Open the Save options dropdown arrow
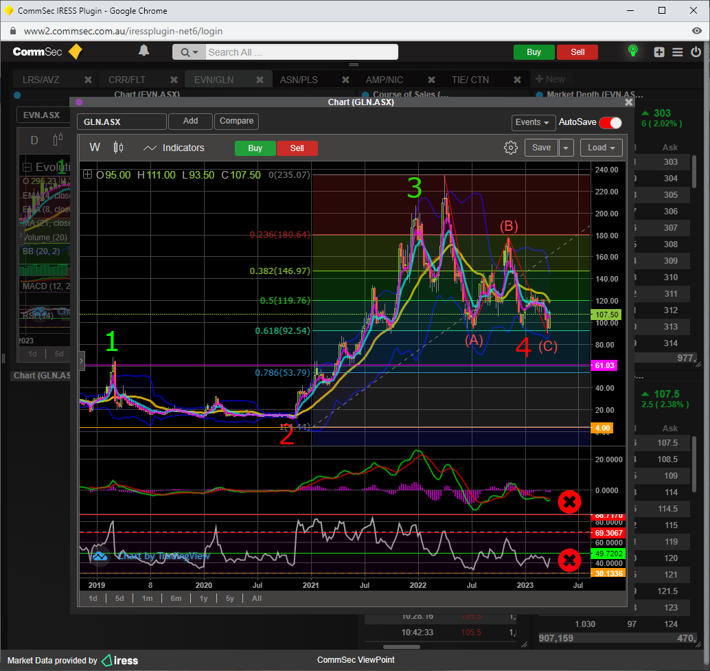Screen dimensions: 710x671 (x=566, y=148)
